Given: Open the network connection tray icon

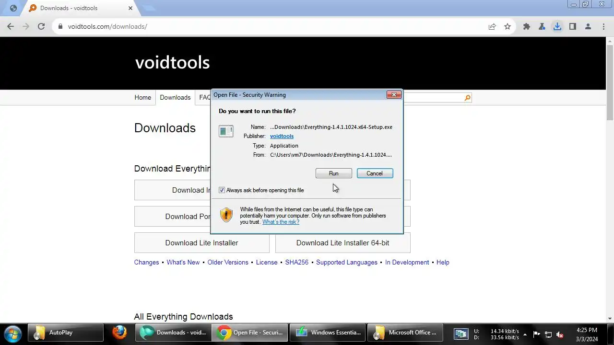Looking at the screenshot, I should (548, 334).
